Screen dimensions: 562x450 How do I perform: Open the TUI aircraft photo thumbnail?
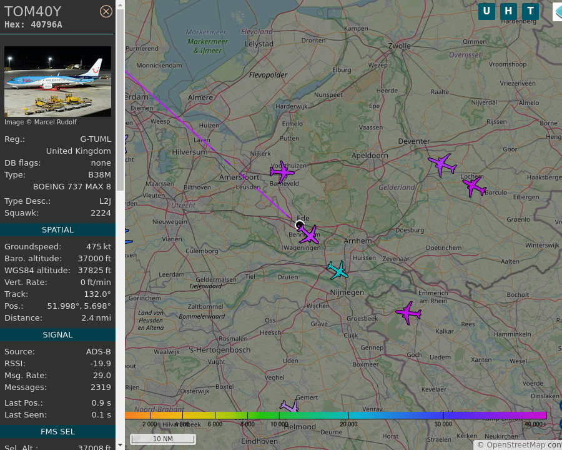(x=57, y=81)
